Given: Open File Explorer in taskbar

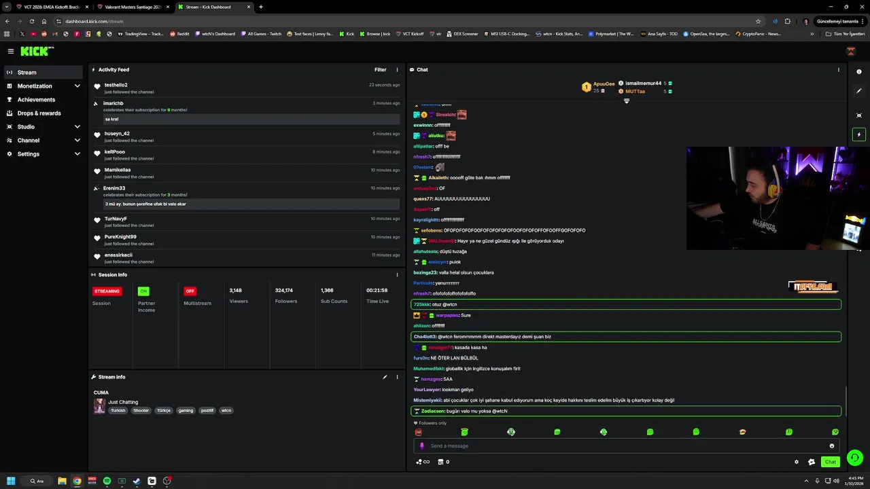Looking at the screenshot, I should (62, 481).
